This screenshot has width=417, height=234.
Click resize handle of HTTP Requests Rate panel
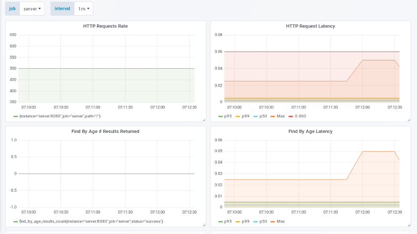click(x=204, y=120)
